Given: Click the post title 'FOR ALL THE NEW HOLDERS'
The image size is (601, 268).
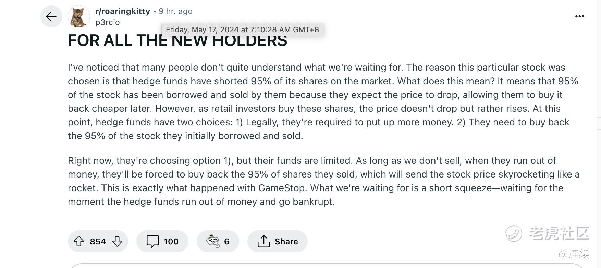Looking at the screenshot, I should [x=177, y=40].
